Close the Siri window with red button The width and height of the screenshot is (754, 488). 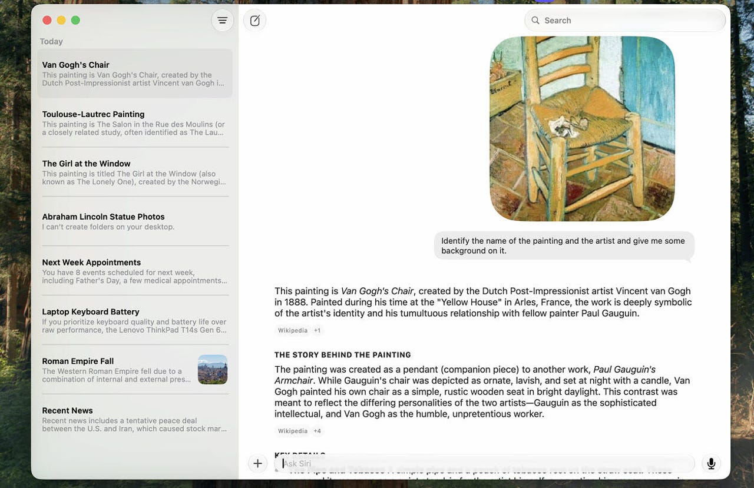pos(47,20)
